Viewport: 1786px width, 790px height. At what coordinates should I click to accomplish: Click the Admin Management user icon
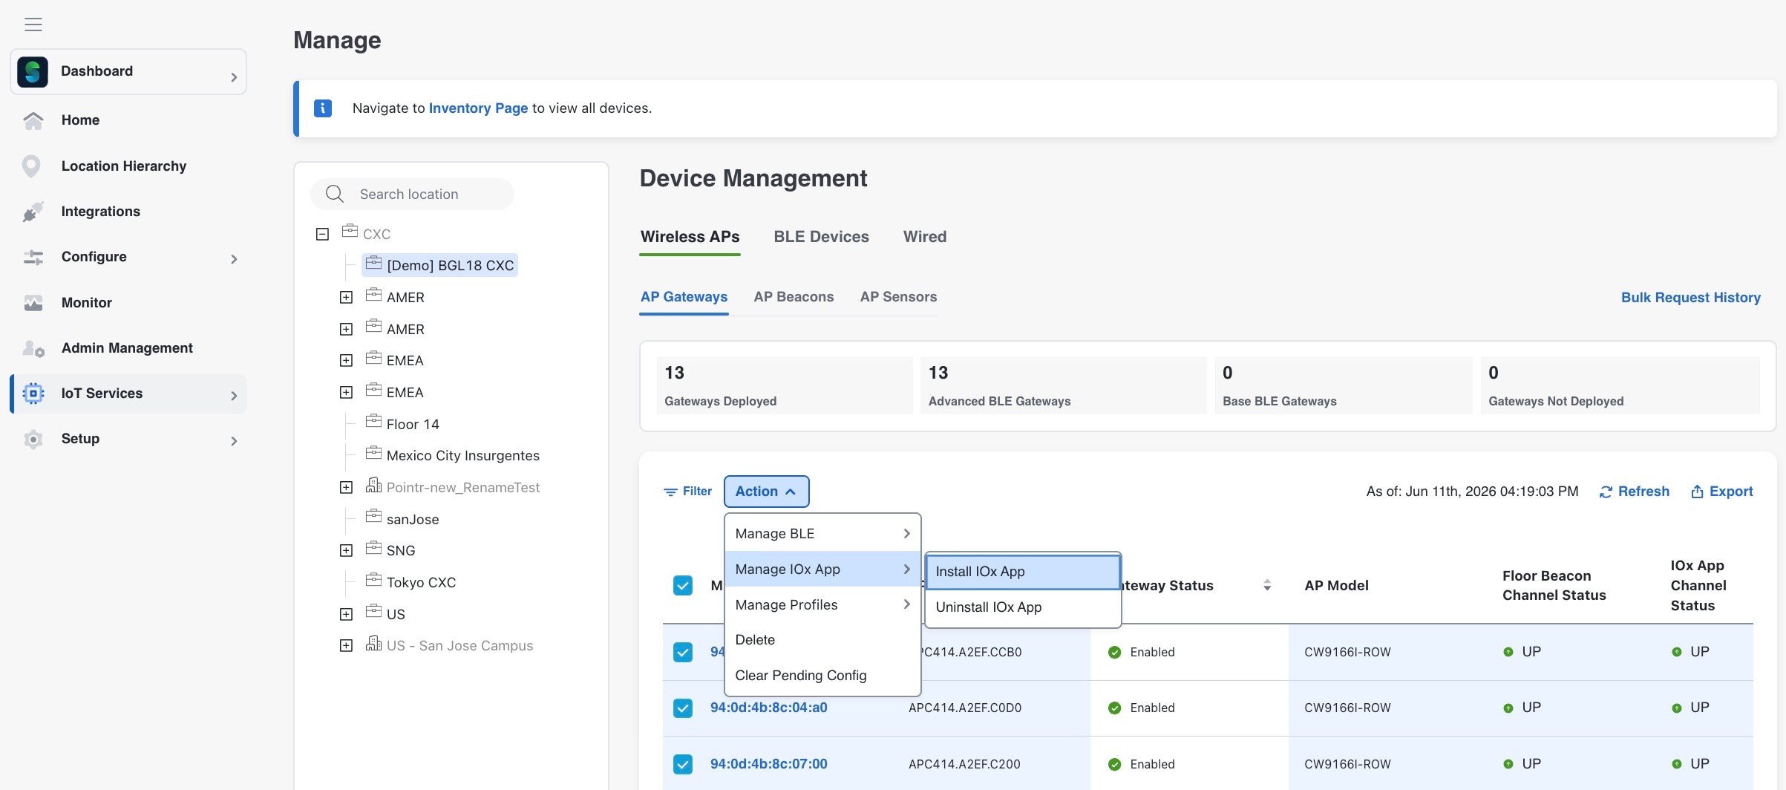(x=33, y=348)
